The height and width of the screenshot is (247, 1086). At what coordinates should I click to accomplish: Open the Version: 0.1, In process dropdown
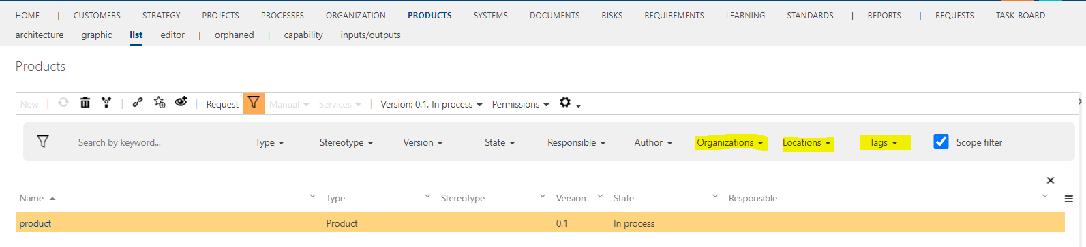pos(432,104)
